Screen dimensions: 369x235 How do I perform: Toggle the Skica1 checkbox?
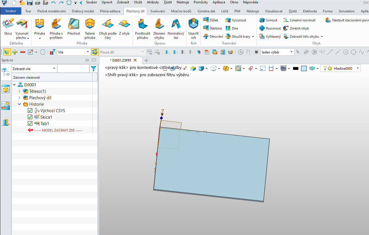pyautogui.click(x=30, y=117)
